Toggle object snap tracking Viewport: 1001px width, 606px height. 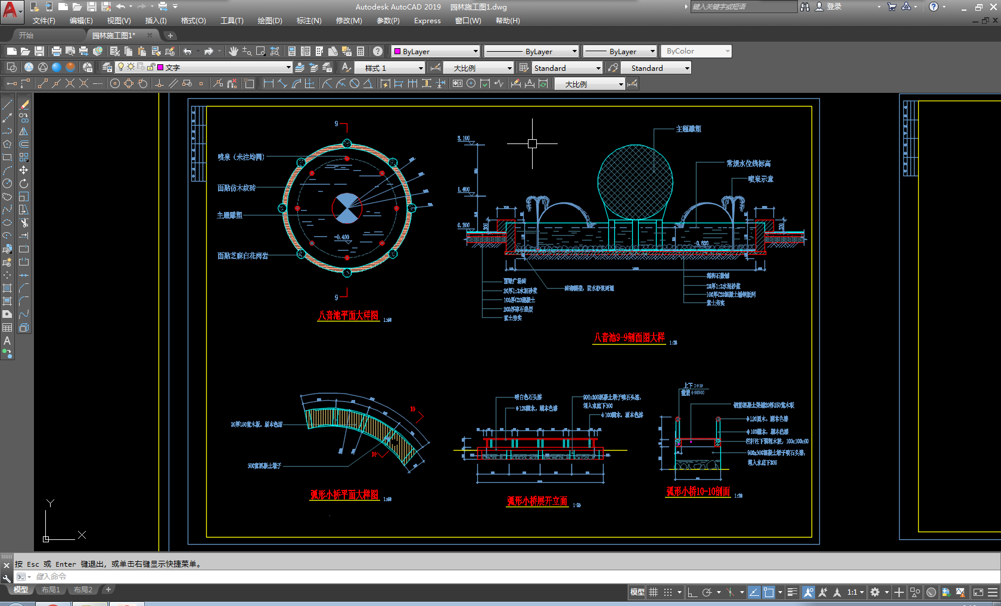754,592
